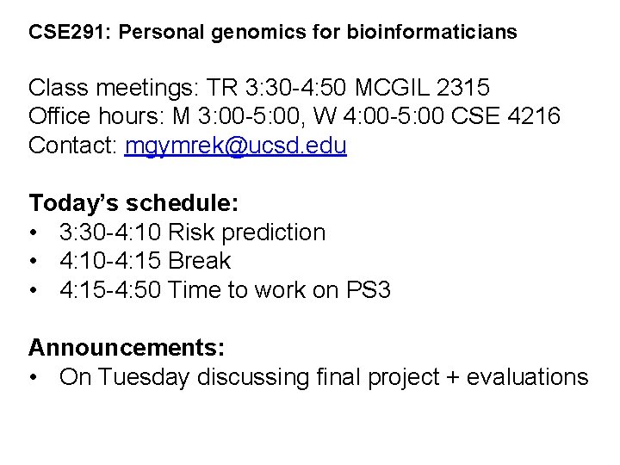Click the '4:10-4:15 Break' schedule item
The width and height of the screenshot is (620, 465).
[146, 261]
